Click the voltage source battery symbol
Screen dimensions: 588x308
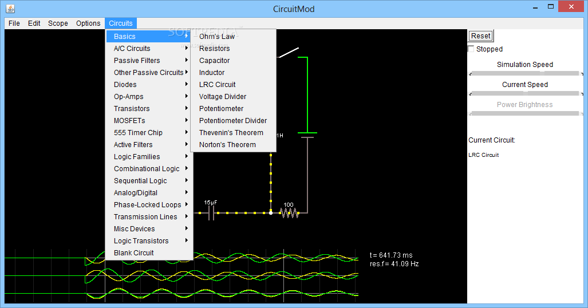(307, 135)
